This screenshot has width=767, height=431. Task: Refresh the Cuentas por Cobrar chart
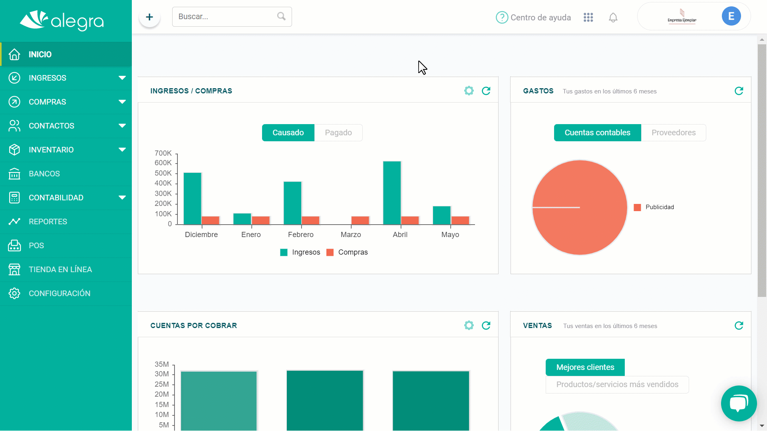[x=486, y=326]
